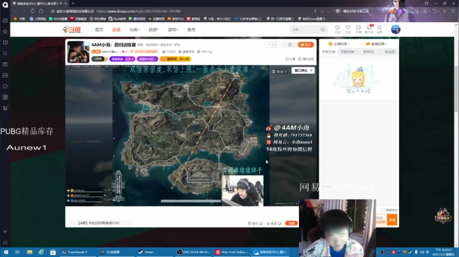459x257 pixels.
Task: Click streamer avatar thumbnail
Action: point(78,52)
